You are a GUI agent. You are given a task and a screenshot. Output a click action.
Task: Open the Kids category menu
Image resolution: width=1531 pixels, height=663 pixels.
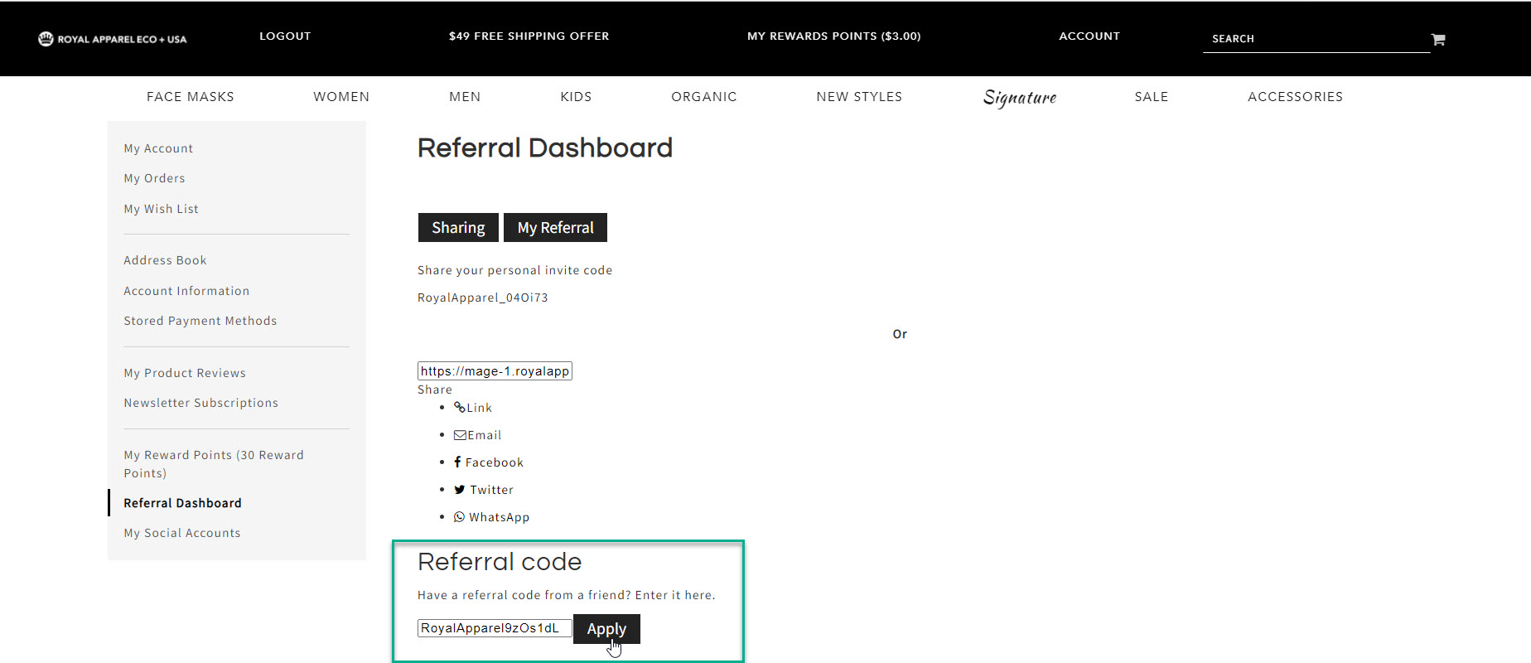pos(576,97)
